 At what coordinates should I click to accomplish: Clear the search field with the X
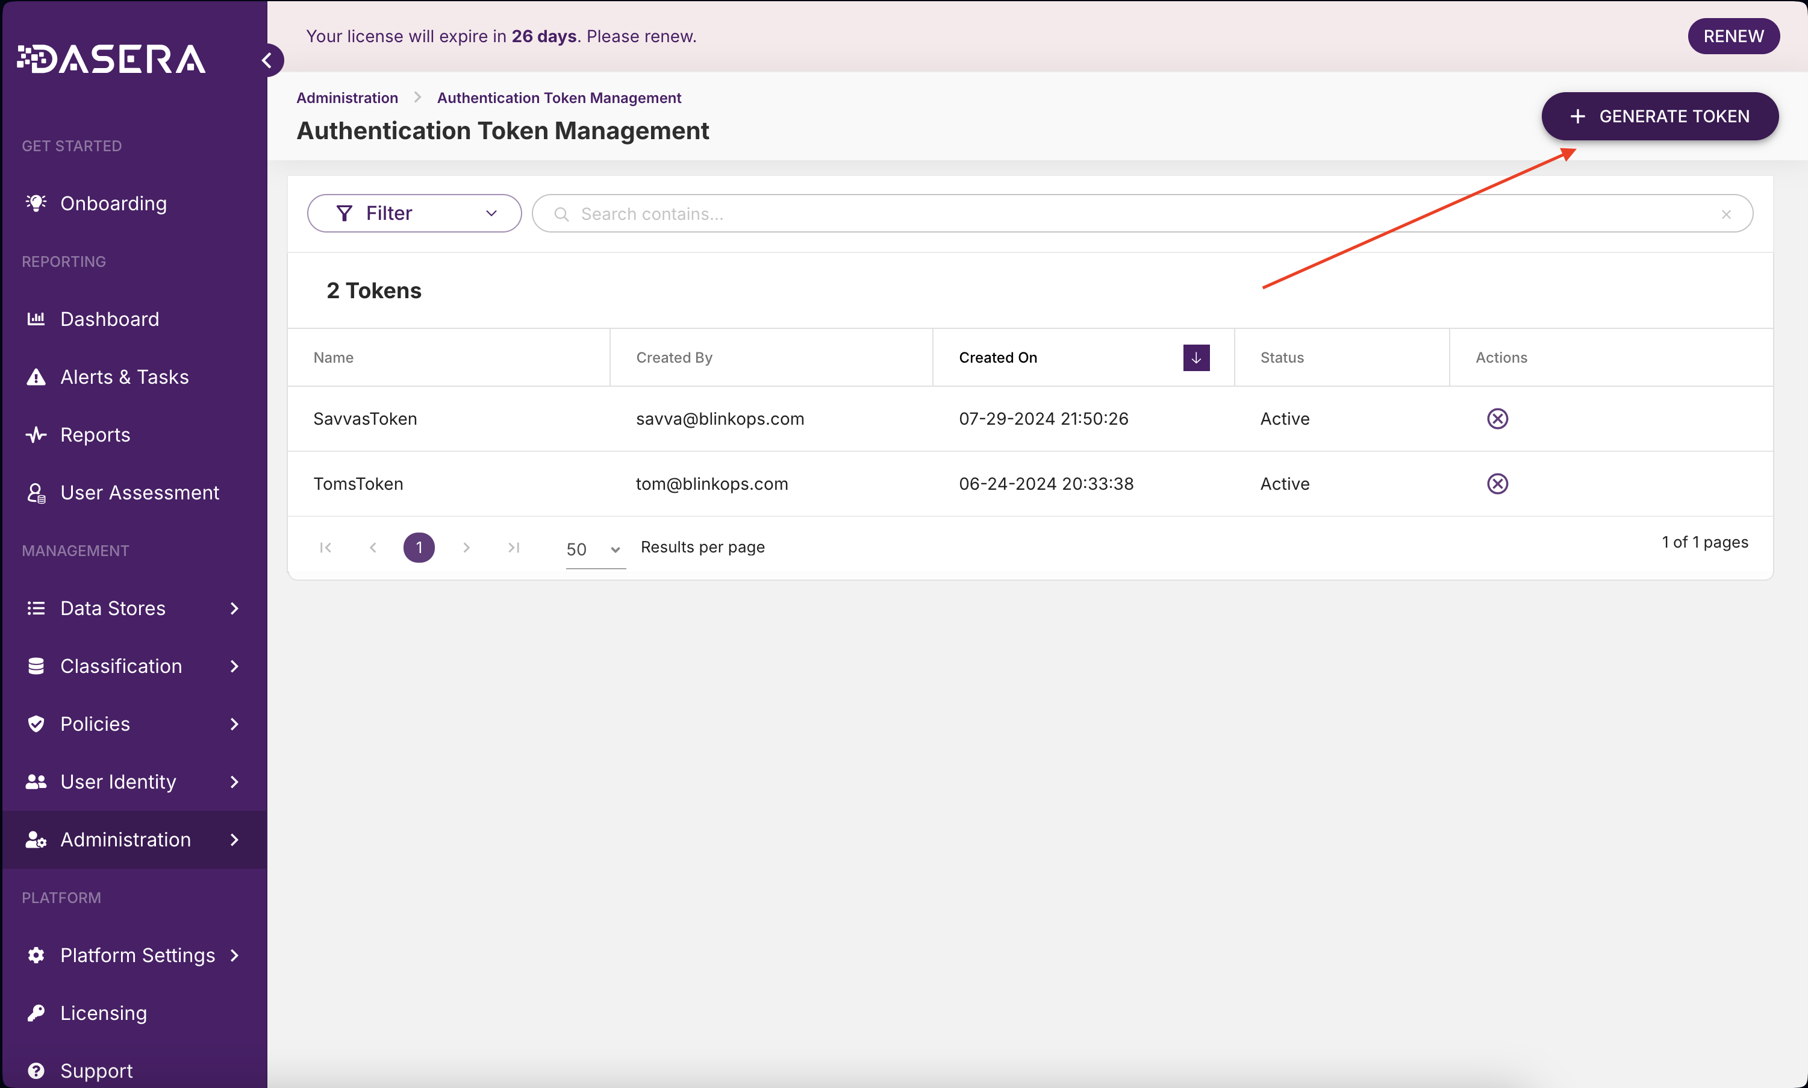pos(1726,214)
